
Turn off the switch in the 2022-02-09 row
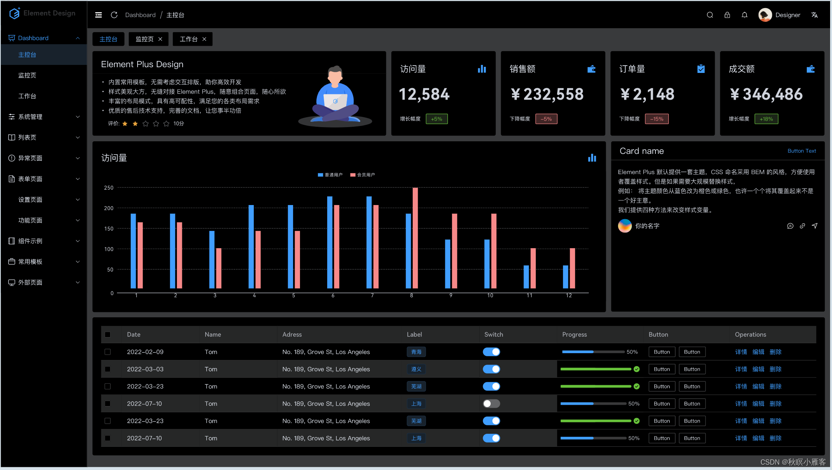(491, 352)
